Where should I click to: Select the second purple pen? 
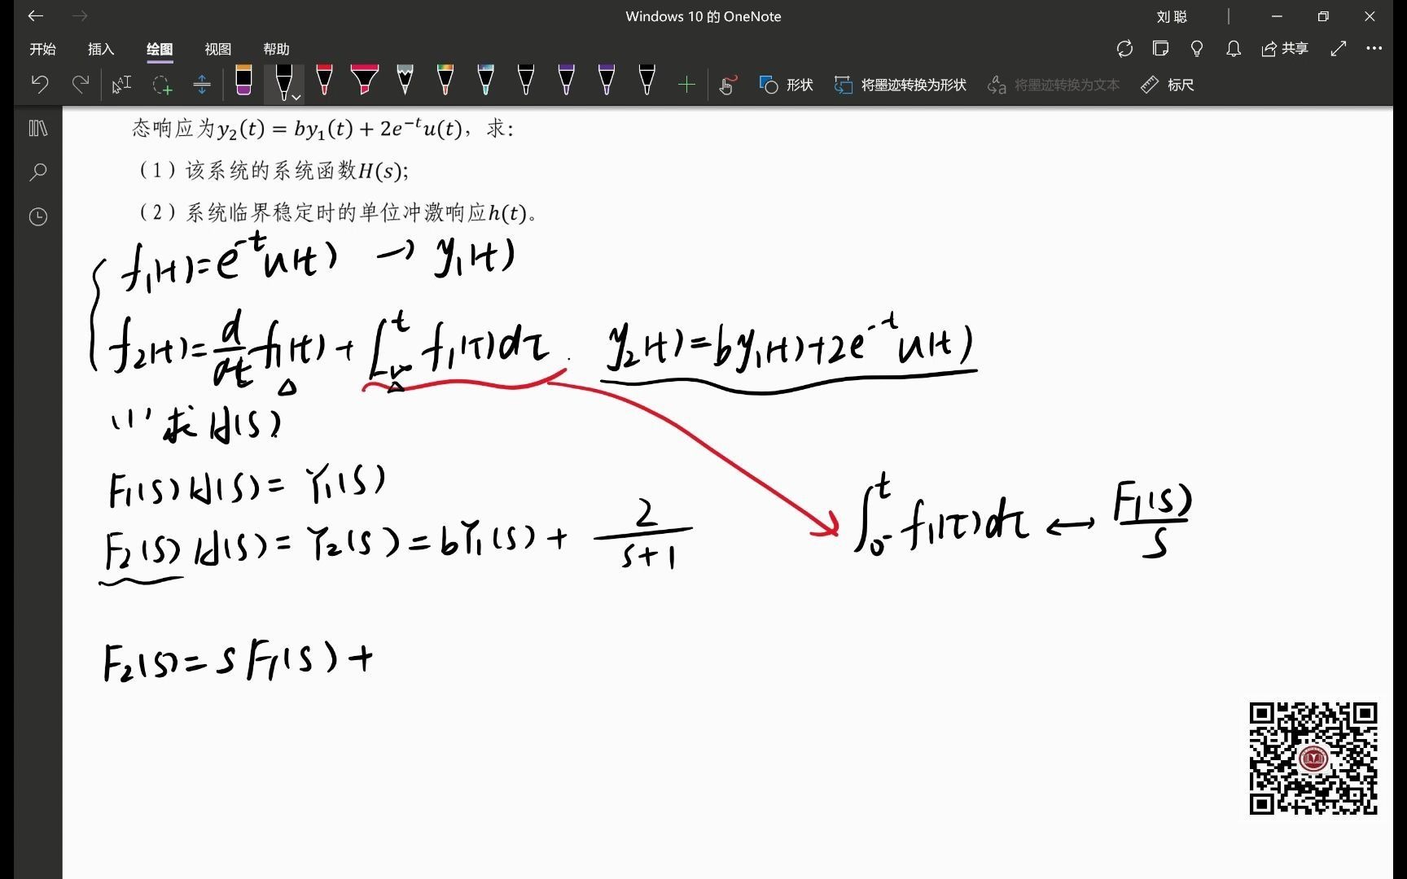point(607,81)
